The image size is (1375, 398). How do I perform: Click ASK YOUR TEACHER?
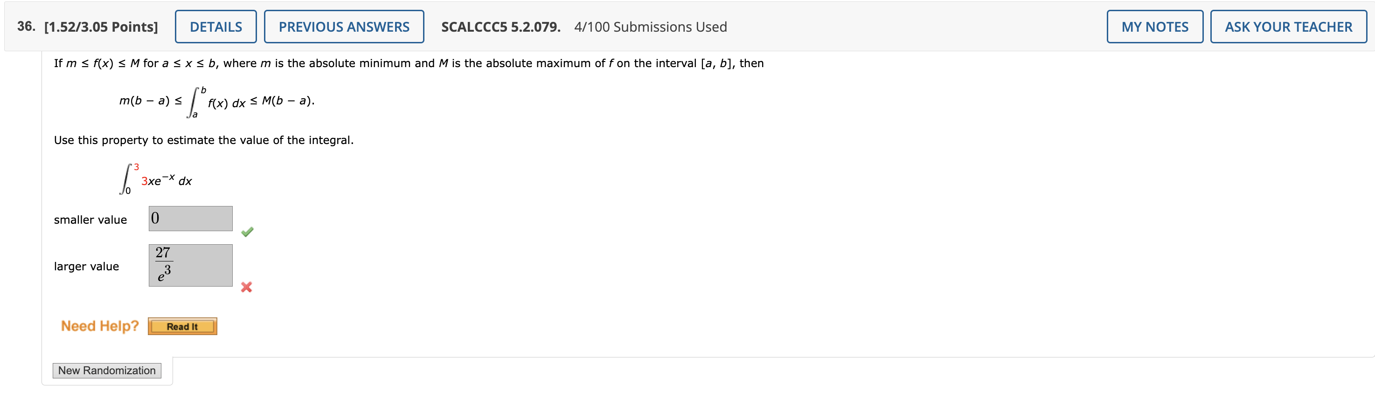pos(1289,26)
